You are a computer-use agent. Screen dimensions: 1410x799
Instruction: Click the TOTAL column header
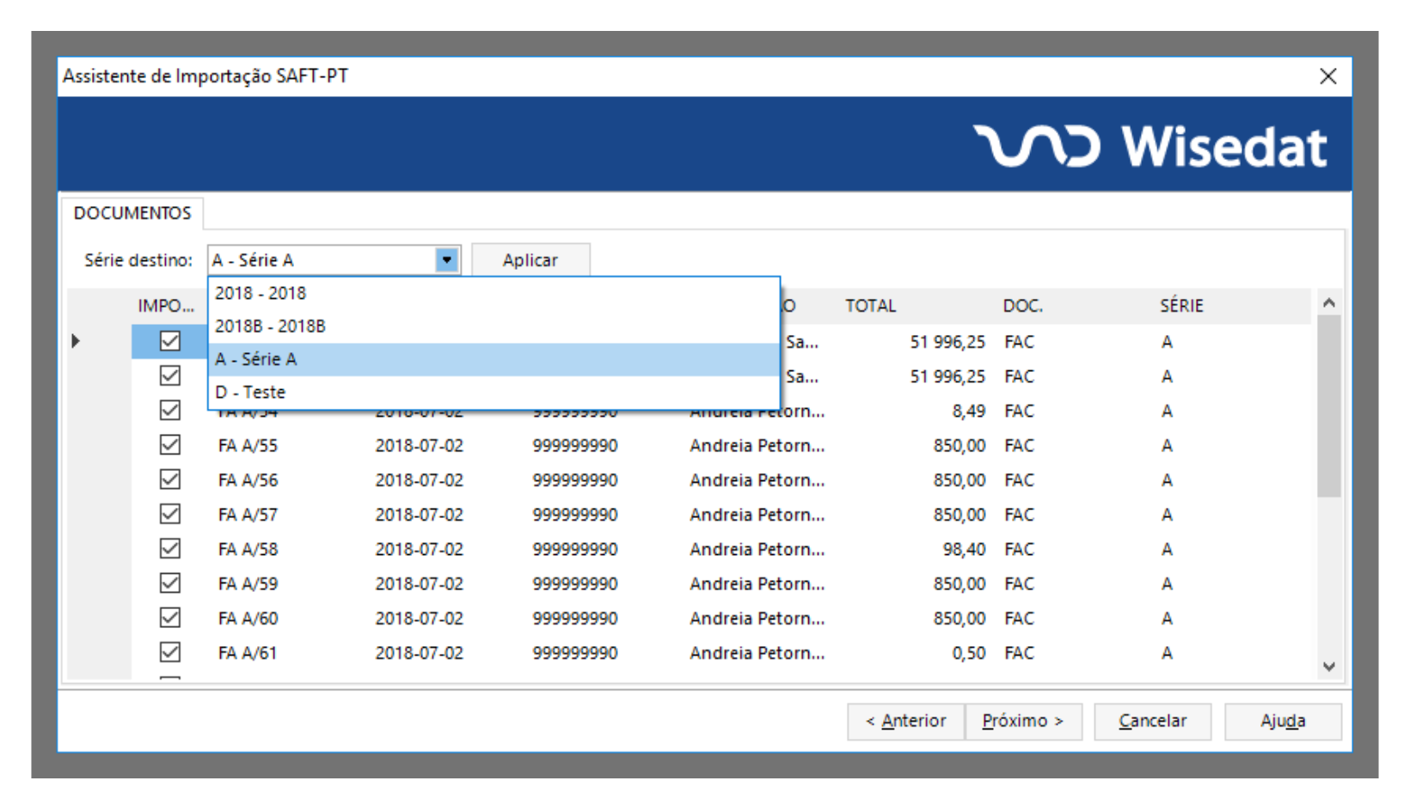coord(870,306)
